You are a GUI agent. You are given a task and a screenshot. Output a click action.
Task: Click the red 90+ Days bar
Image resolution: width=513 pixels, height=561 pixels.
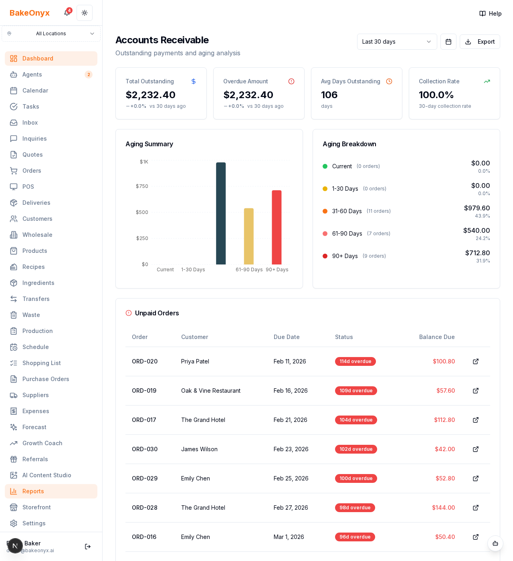coord(277,227)
